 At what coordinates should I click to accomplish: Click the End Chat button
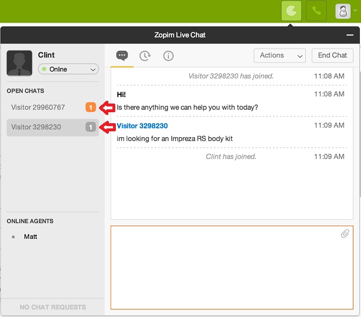332,56
